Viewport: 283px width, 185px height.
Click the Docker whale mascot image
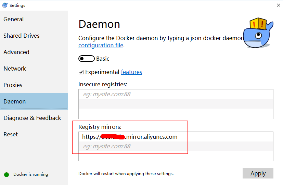click(258, 34)
